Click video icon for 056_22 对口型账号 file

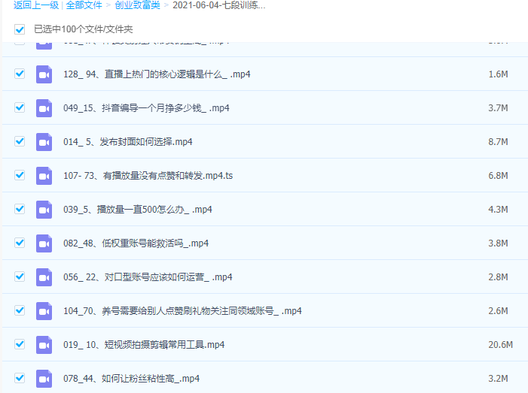pyautogui.click(x=44, y=277)
